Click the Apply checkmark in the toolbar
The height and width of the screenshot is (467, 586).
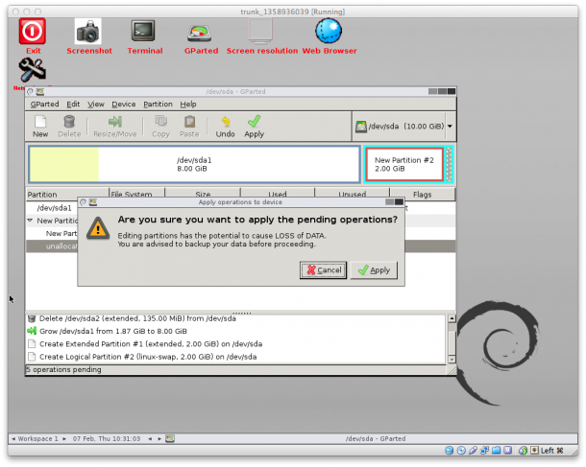tap(255, 126)
